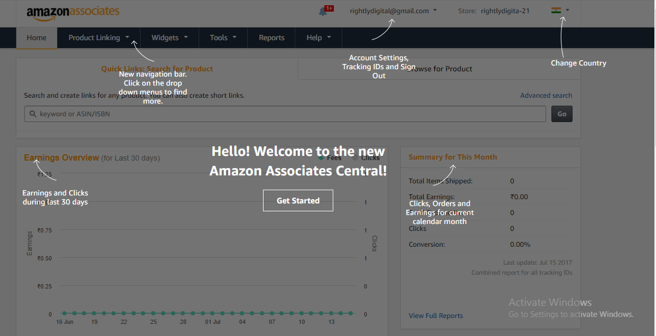The width and height of the screenshot is (656, 336).
Task: Click the Summary for This Month heading
Action: coord(453,157)
